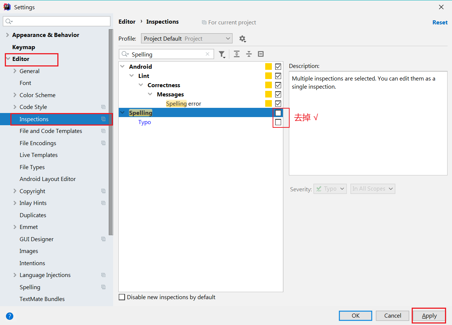Click the Reset link
452x325 pixels.
click(x=440, y=22)
